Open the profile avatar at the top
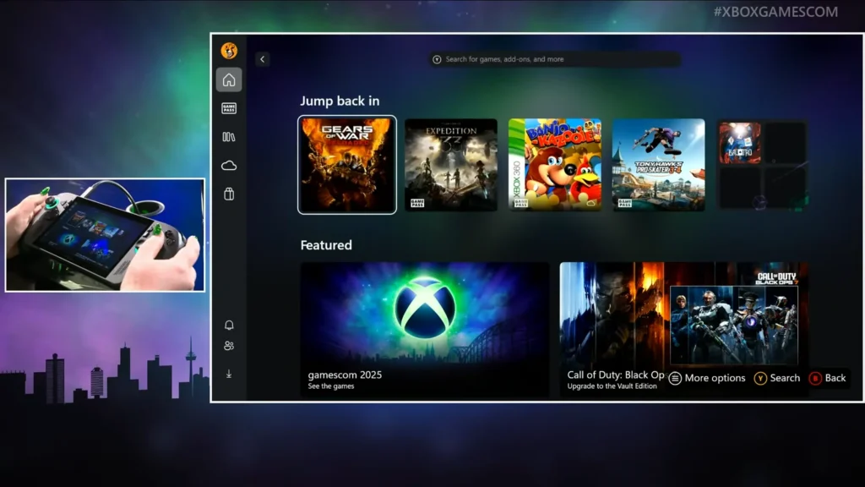The width and height of the screenshot is (865, 487). click(228, 51)
